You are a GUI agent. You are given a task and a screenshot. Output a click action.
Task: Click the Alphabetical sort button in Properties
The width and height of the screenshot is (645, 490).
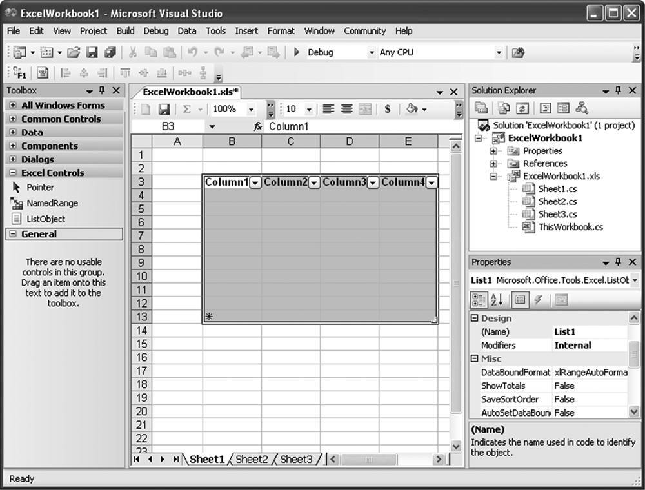497,299
